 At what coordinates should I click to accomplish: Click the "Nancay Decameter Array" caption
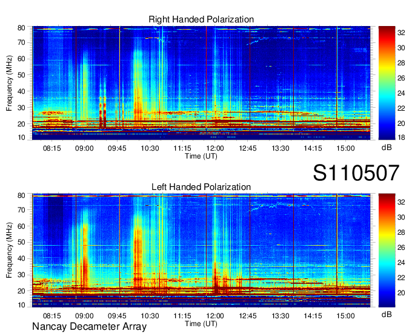point(89,326)
